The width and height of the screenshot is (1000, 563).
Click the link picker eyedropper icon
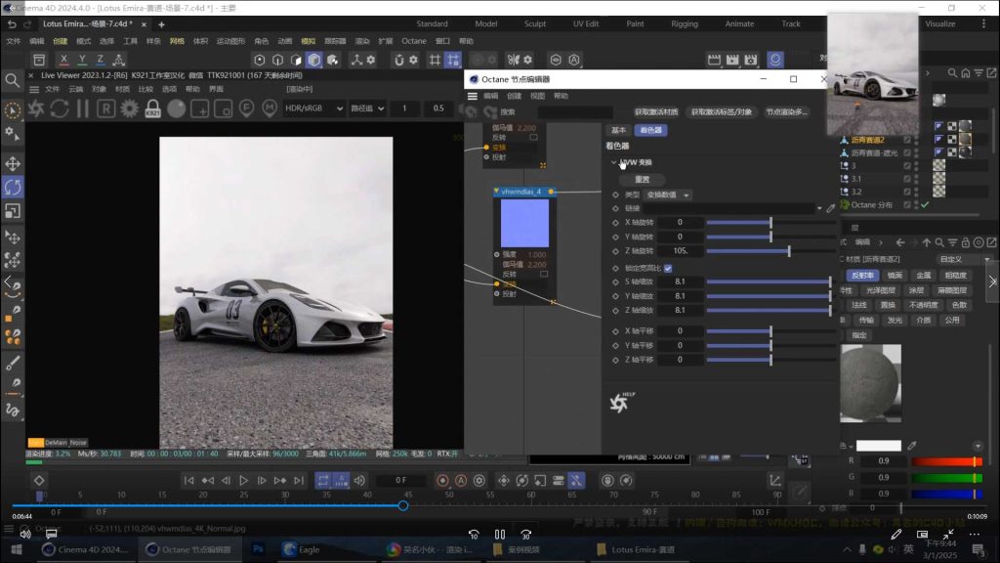[x=831, y=208]
